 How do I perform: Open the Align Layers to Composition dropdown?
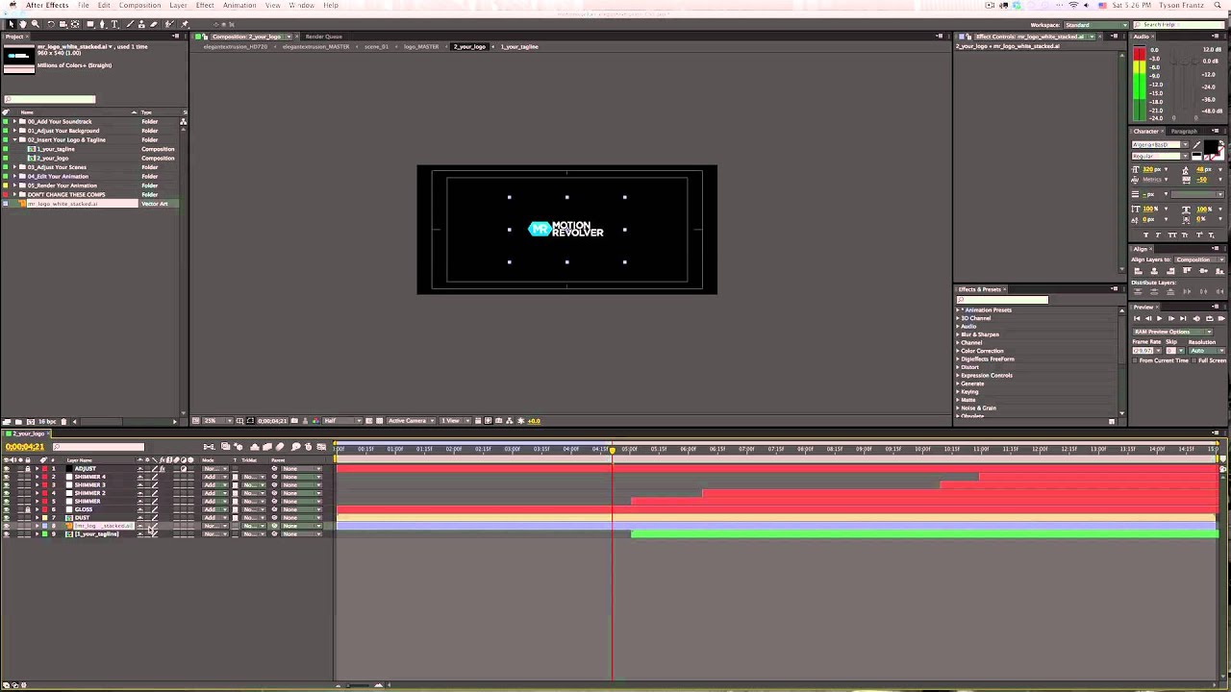1199,259
